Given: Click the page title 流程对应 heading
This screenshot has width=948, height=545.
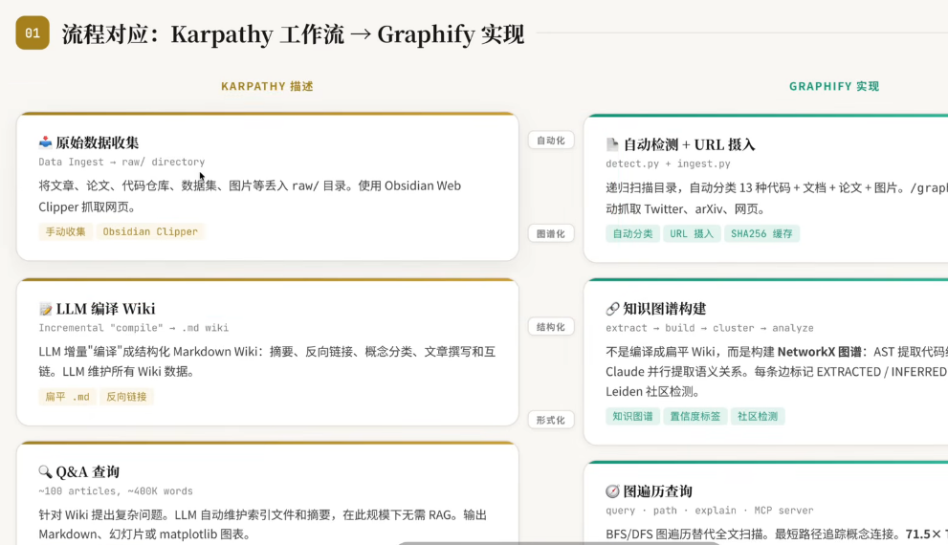Looking at the screenshot, I should pos(293,33).
